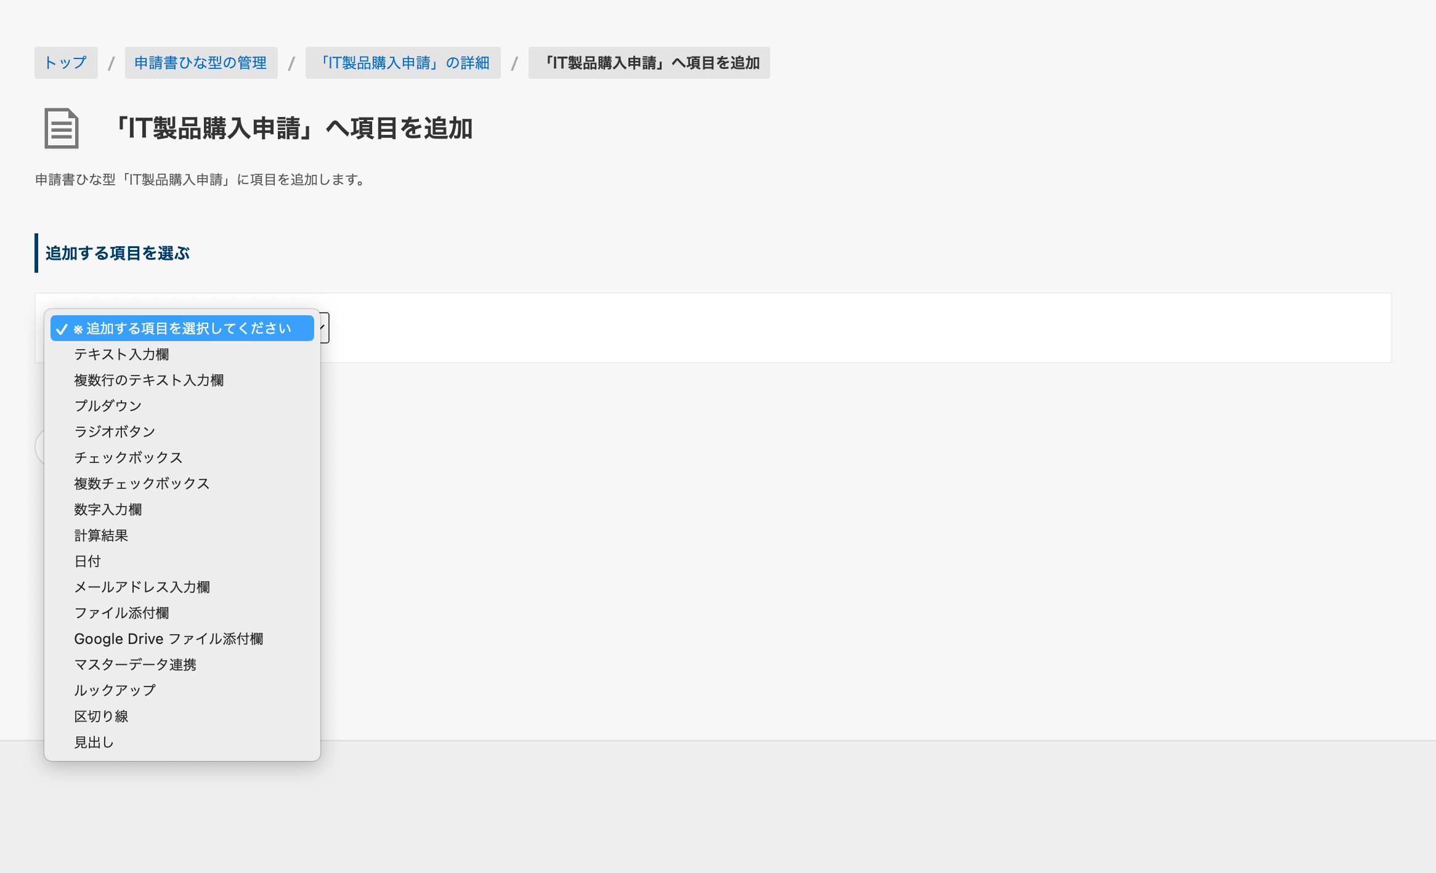Select ラジオボタン item type
1436x873 pixels.
click(x=182, y=432)
